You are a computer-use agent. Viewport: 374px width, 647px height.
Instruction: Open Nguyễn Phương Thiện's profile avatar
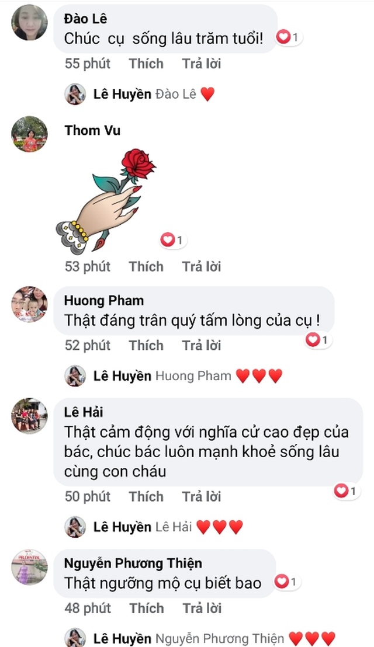[x=29, y=567]
